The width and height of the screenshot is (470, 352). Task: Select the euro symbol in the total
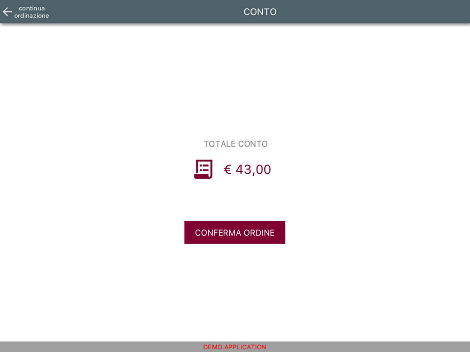pos(227,169)
